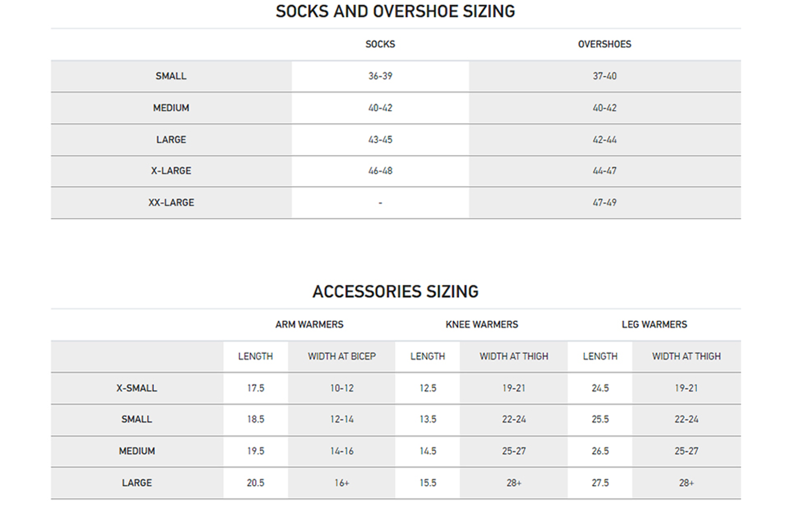
Task: Select the Socks column header
Action: pyautogui.click(x=380, y=44)
